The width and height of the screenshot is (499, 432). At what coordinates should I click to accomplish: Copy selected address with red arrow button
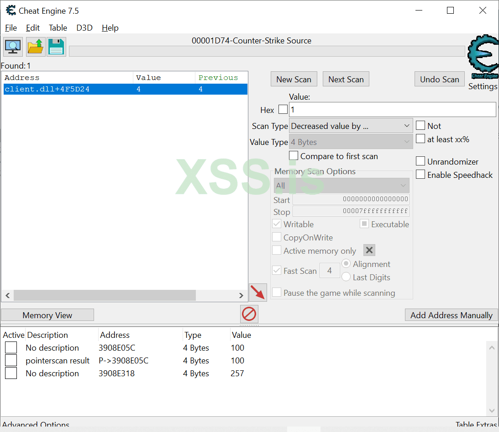tap(258, 293)
